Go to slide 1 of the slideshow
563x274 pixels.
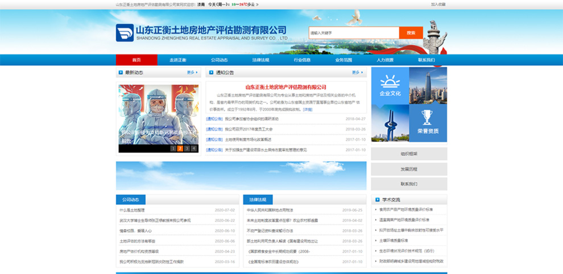click(173, 148)
